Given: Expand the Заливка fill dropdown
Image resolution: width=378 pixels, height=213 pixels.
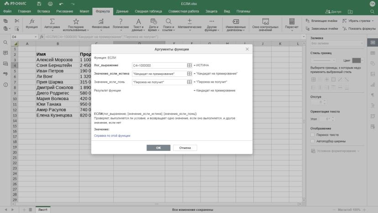Looking at the screenshot, I should 337,43.
